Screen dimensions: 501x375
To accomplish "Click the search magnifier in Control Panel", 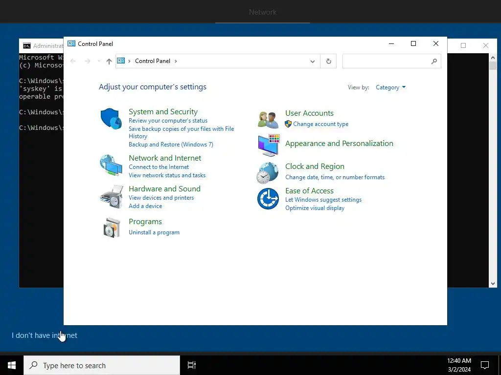I will pyautogui.click(x=434, y=61).
